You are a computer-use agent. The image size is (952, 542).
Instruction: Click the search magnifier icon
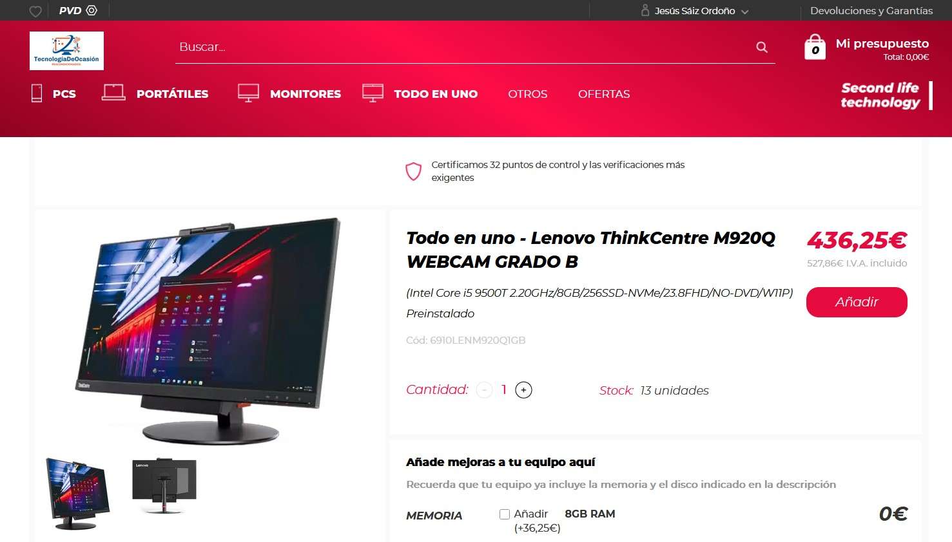(x=762, y=47)
